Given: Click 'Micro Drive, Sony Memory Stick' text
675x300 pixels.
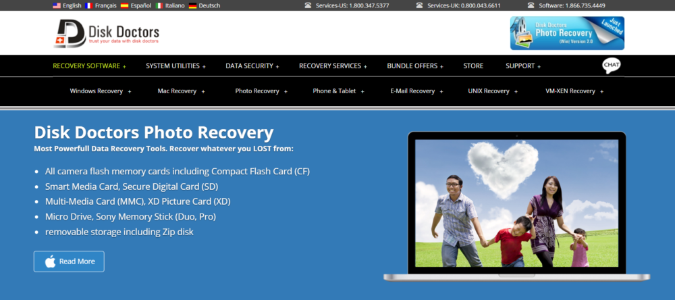Looking at the screenshot, I should point(130,216).
